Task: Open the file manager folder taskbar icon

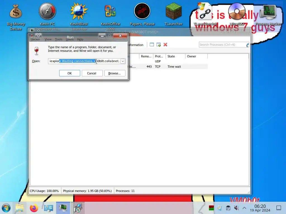Action: [20, 208]
